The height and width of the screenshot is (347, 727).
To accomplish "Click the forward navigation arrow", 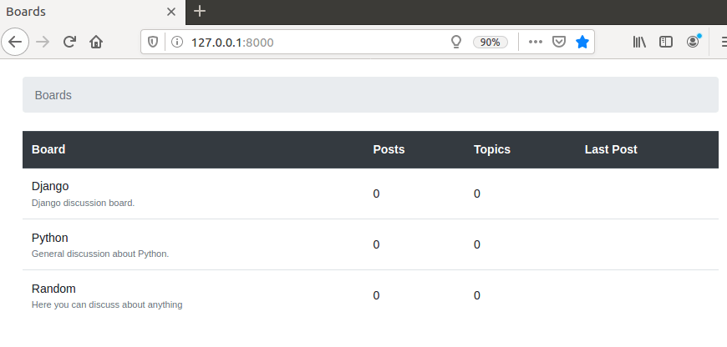I will pos(43,42).
